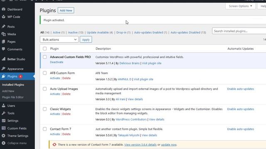Click the WP Code sidebar icon
This screenshot has width=266, height=149.
(4, 17)
